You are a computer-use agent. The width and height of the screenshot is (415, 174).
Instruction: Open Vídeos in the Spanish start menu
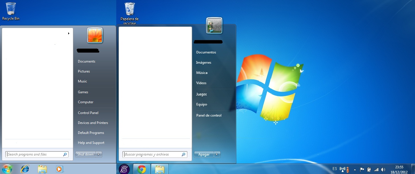[x=201, y=83]
